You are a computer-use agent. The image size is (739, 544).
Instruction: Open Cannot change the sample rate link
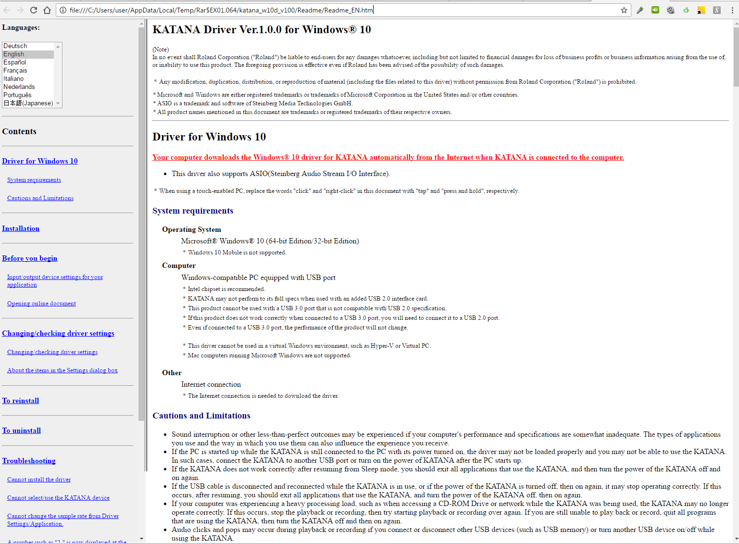pyautogui.click(x=63, y=520)
